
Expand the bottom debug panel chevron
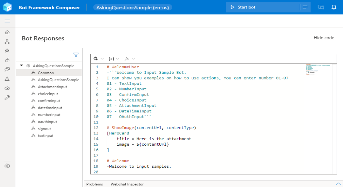pyautogui.click(x=338, y=184)
